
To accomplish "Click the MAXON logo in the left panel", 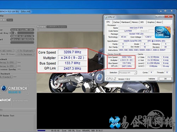I will click(x=5, y=100).
